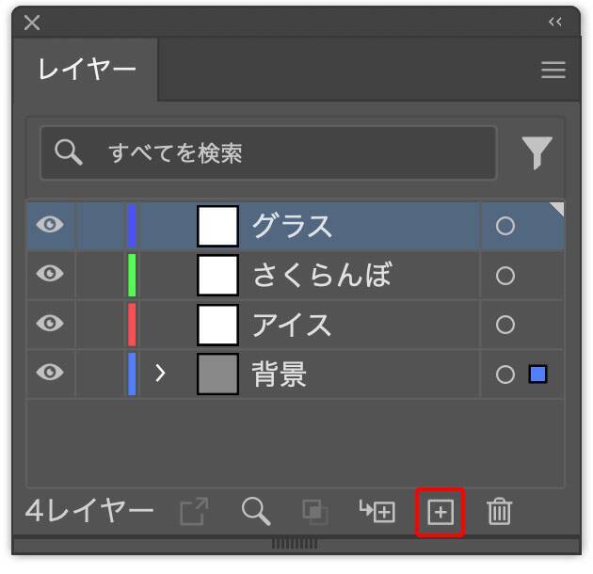This screenshot has height=574, width=593.
Task: Click the すべてを検索 search field
Action: pos(282,152)
